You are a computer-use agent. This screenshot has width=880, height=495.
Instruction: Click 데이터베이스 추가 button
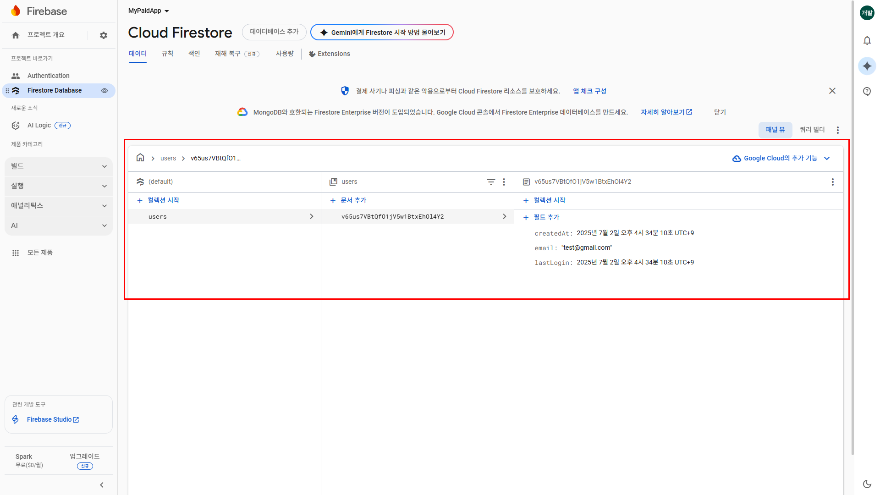pyautogui.click(x=274, y=32)
